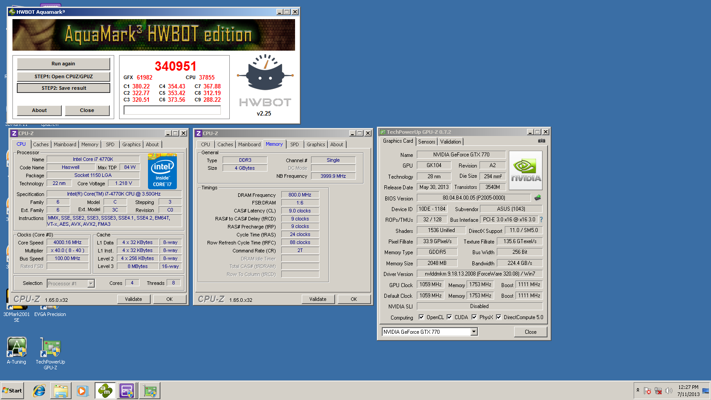
Task: Click the Memory CPU-Z window title icon
Action: point(199,133)
